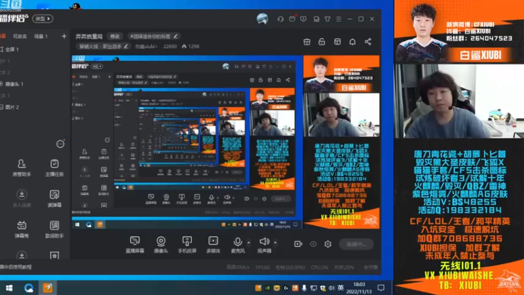Open 伴侣使用教程 tutorial link
Screen dimensions: 524x295
click(16, 267)
